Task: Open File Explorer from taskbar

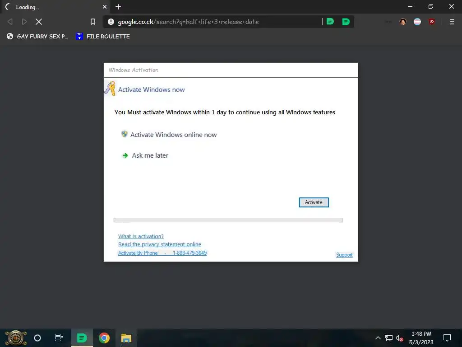Action: pos(126,338)
